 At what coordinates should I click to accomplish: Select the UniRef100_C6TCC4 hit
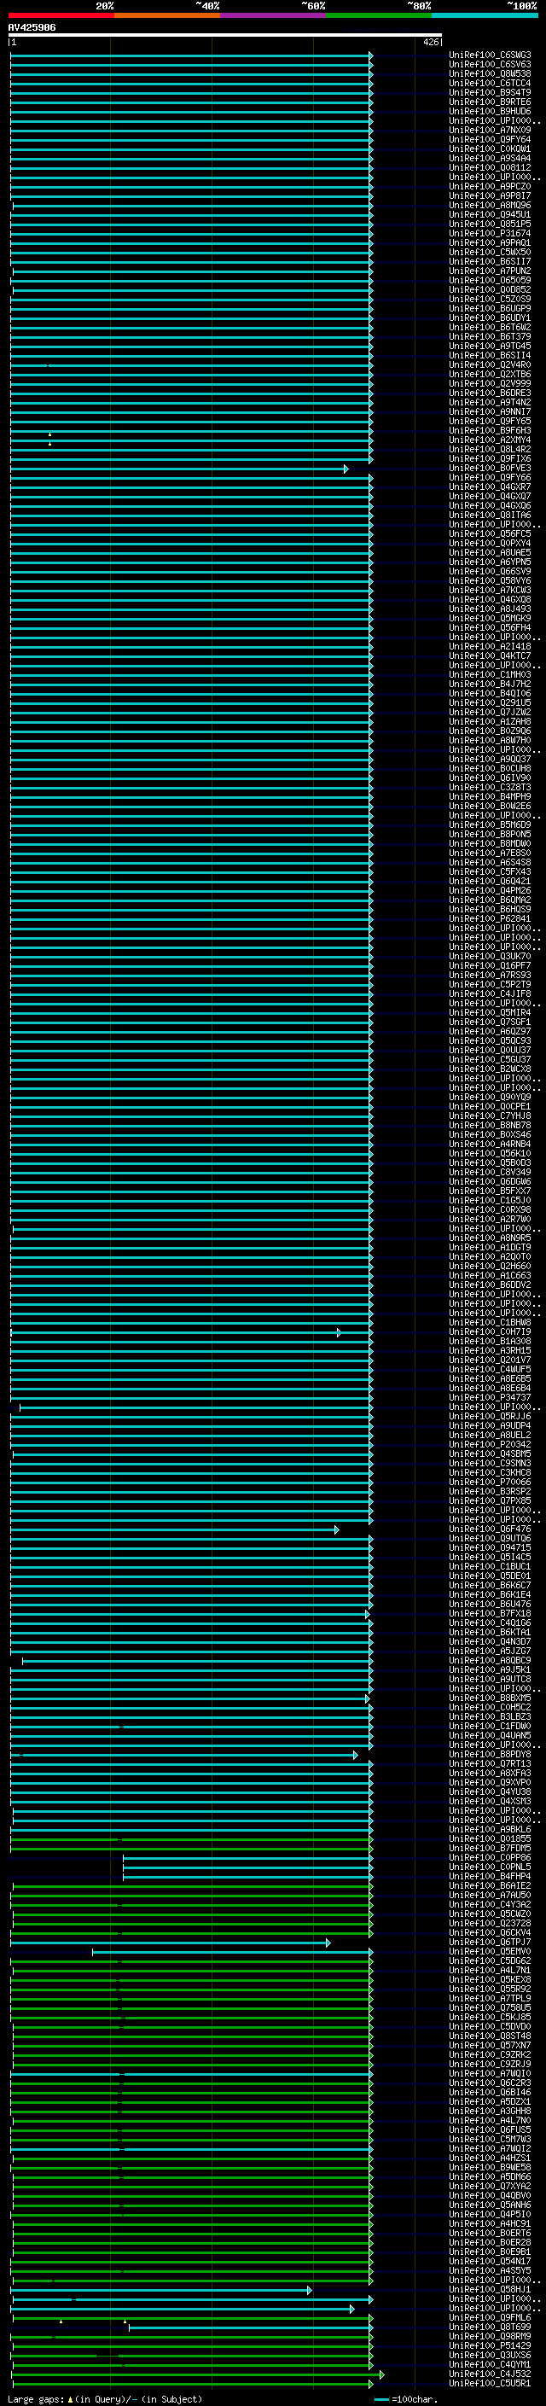(x=490, y=83)
